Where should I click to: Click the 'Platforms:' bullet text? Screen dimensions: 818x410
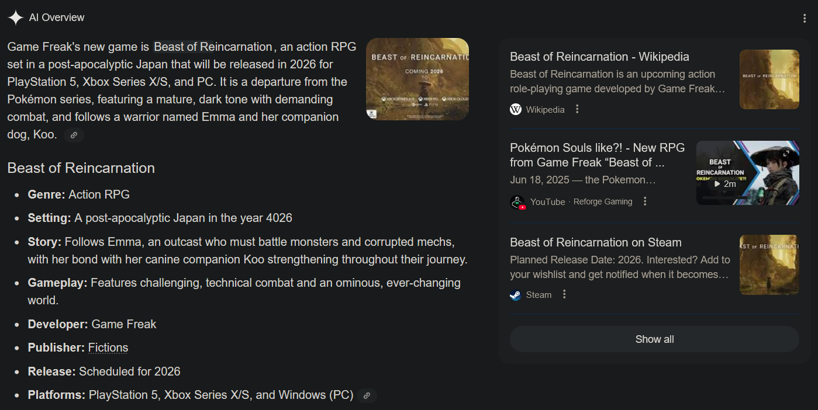click(191, 395)
